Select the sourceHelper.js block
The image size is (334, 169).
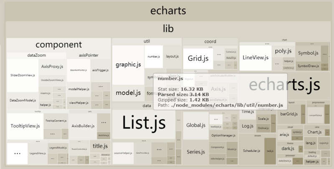123,153
